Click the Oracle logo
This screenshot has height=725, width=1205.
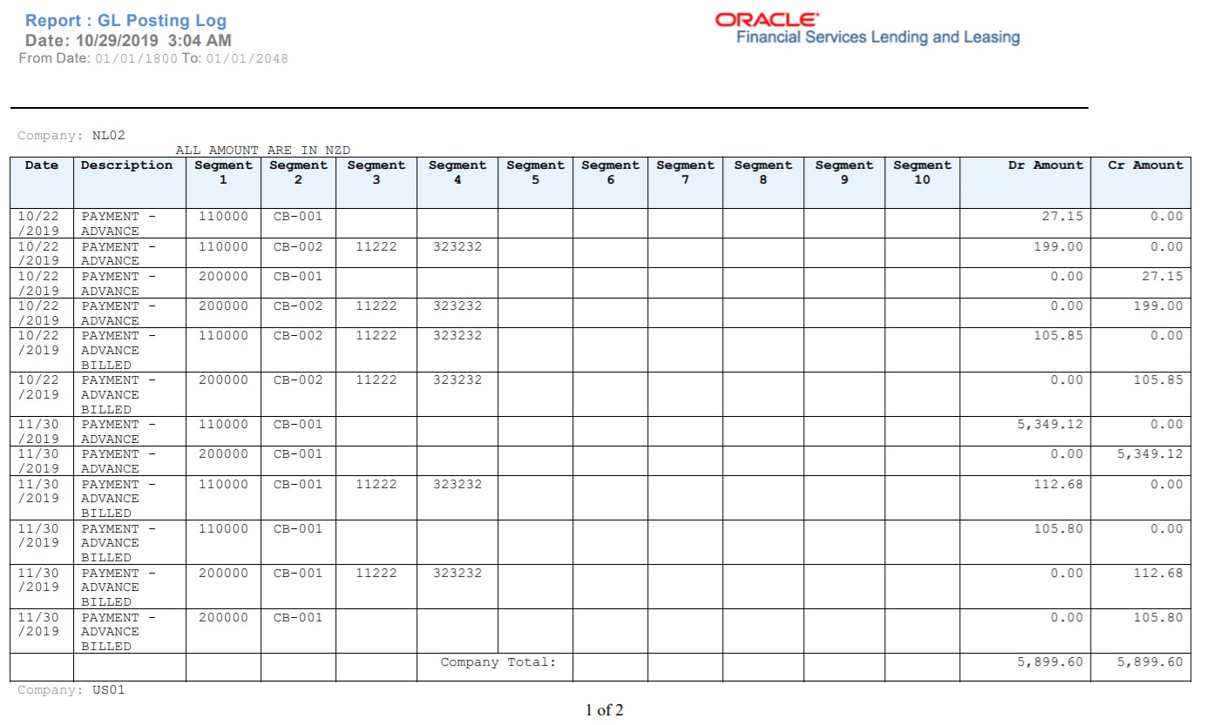(x=767, y=19)
